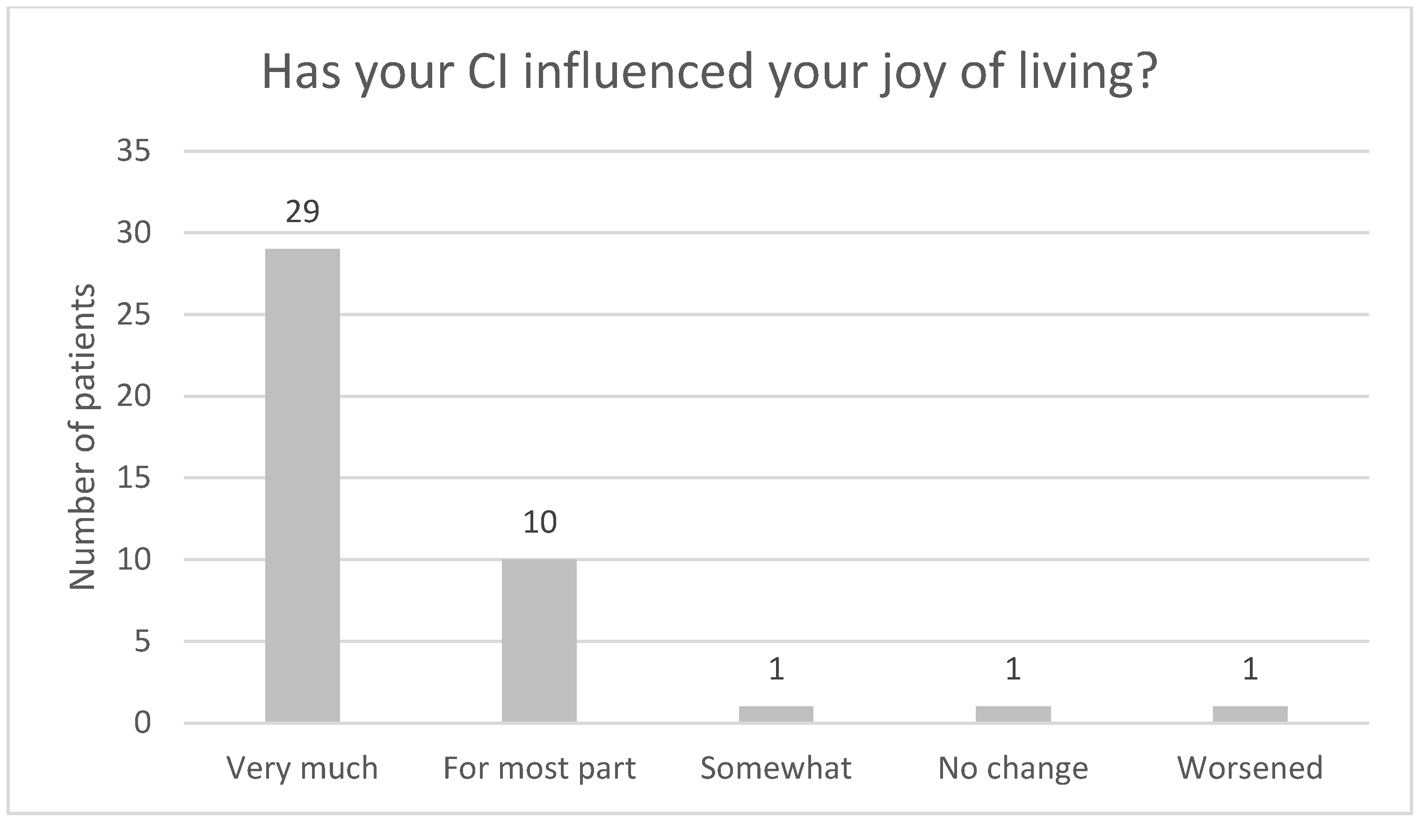Click the 35 tick label on the y-axis
1422x824 pixels.
[x=134, y=152]
